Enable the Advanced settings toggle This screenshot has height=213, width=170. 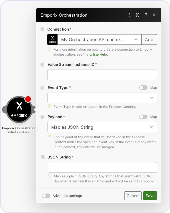[46, 196]
